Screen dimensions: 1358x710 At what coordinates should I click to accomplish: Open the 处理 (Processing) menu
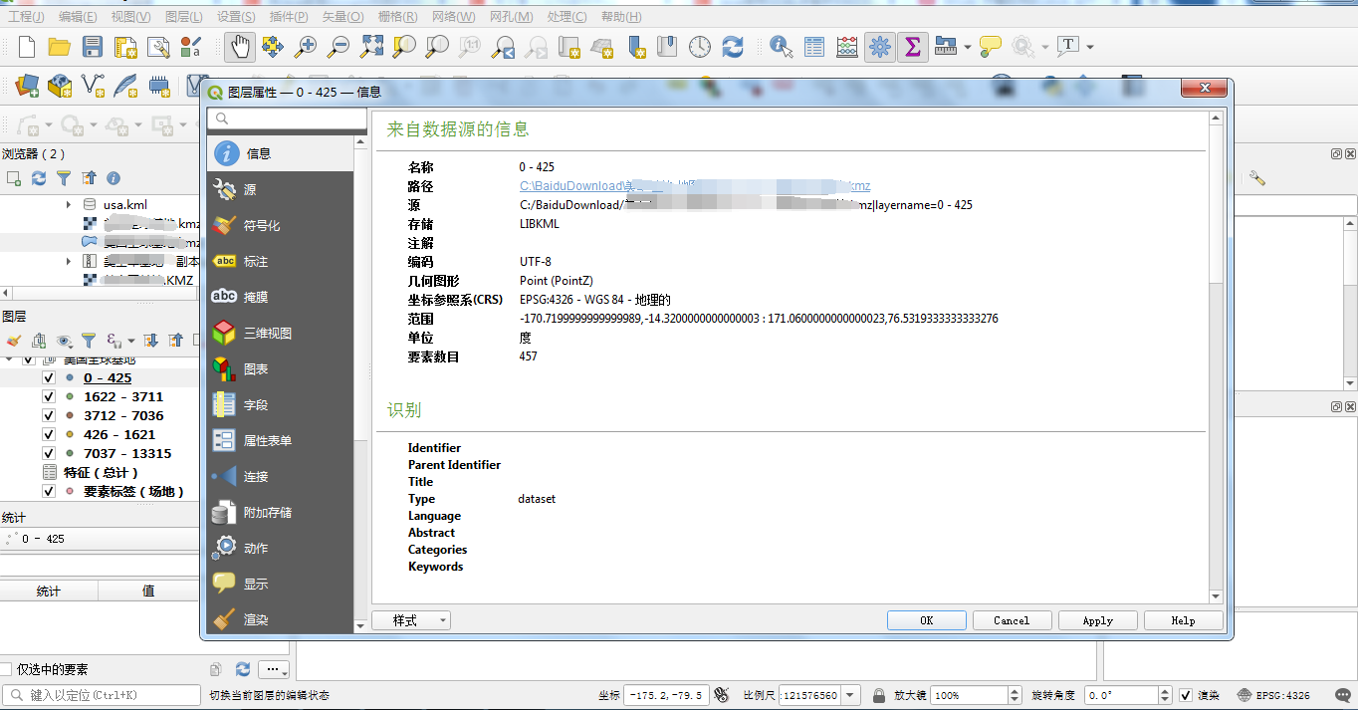coord(567,17)
